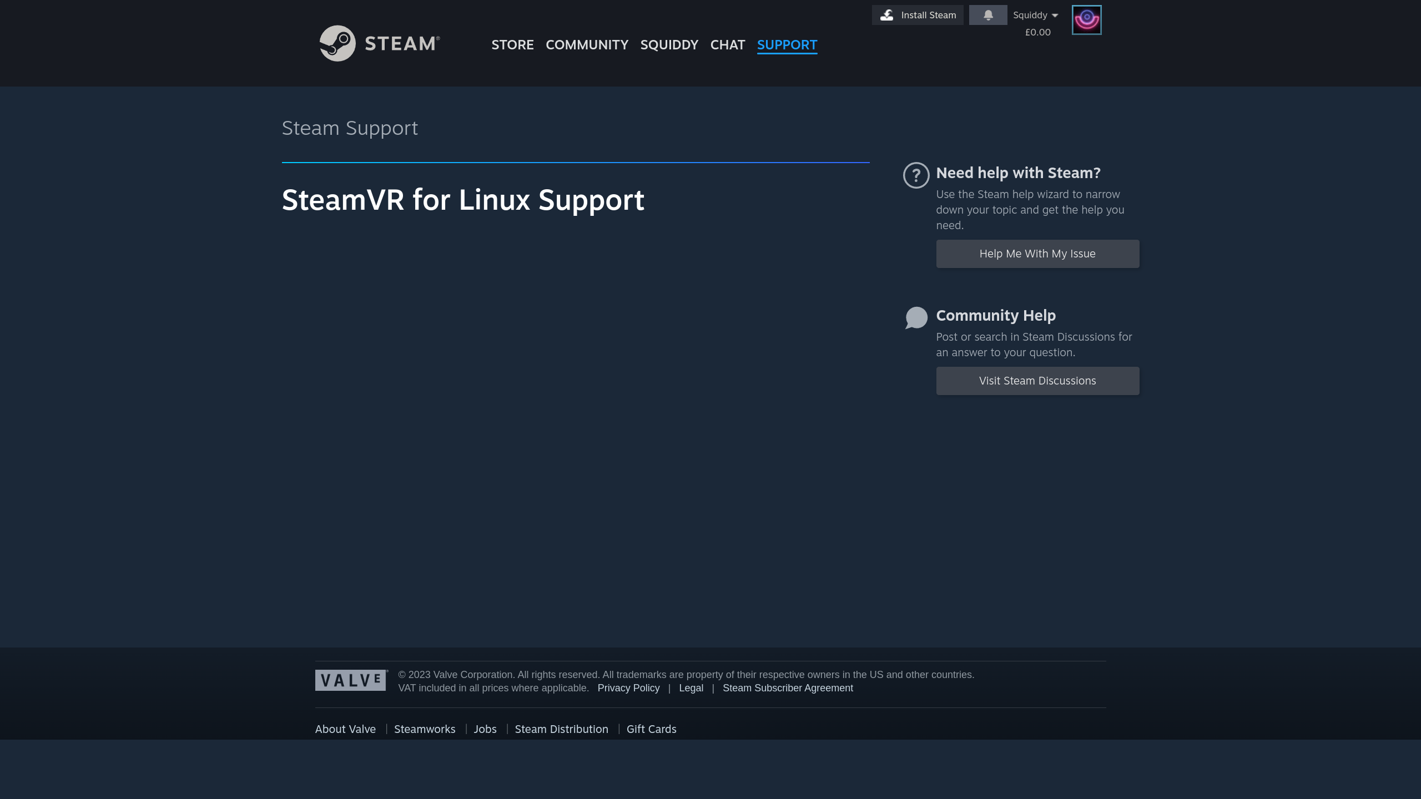Screen dimensions: 1421x799
Task: Click the Community Help speech bubble icon
Action: [916, 318]
